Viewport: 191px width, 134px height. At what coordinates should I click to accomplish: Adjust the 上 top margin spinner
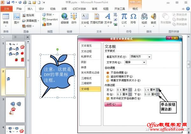(158, 90)
